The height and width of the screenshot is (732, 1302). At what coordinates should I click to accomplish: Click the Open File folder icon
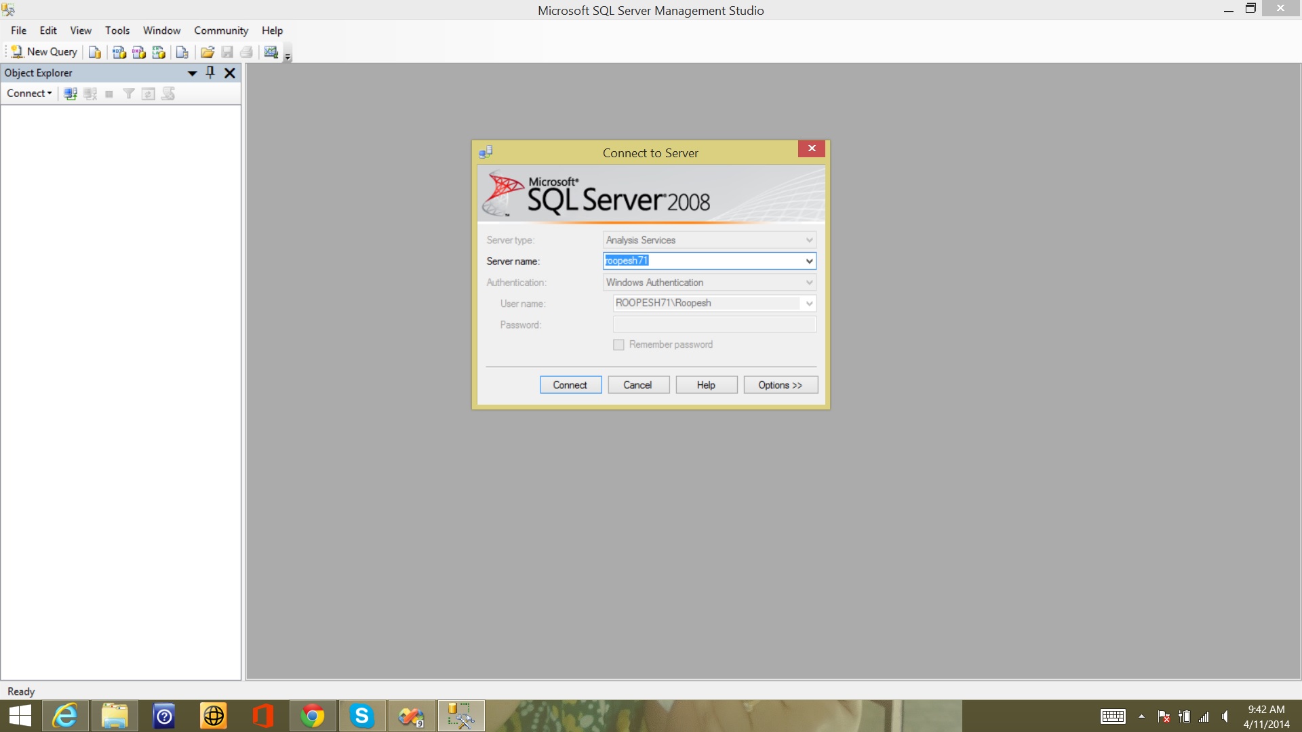[208, 52]
